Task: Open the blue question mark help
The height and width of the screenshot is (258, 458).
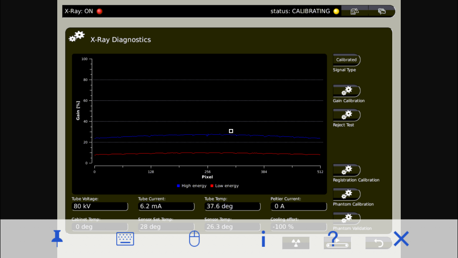Action: coord(333,236)
